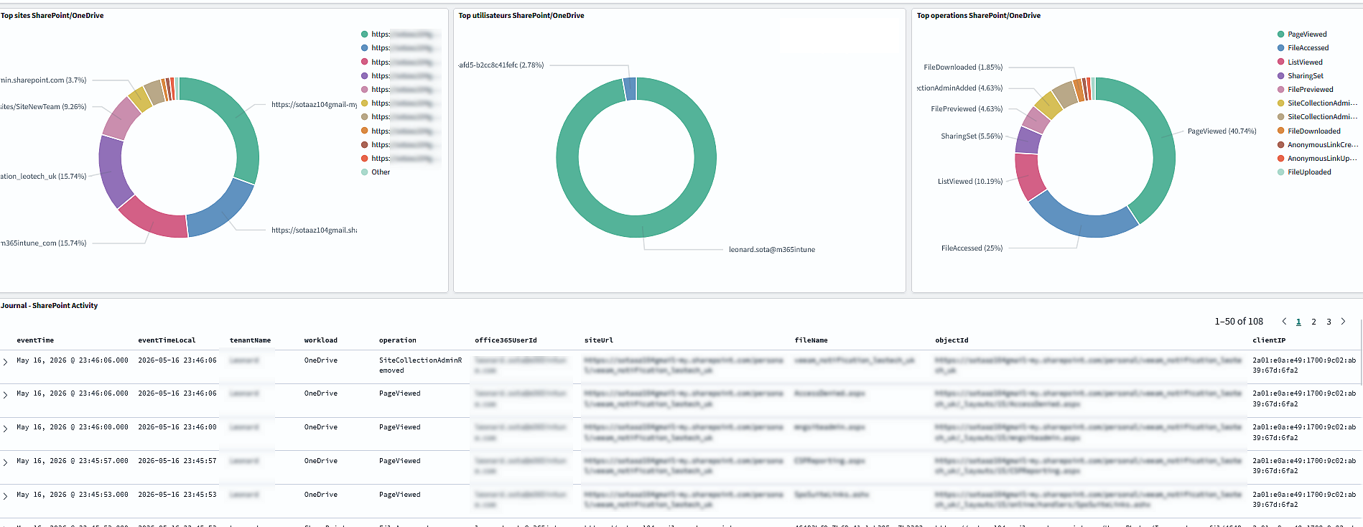Screen dimensions: 1363x527
Task: Click the 1–50 of 108 results counter
Action: point(1239,322)
